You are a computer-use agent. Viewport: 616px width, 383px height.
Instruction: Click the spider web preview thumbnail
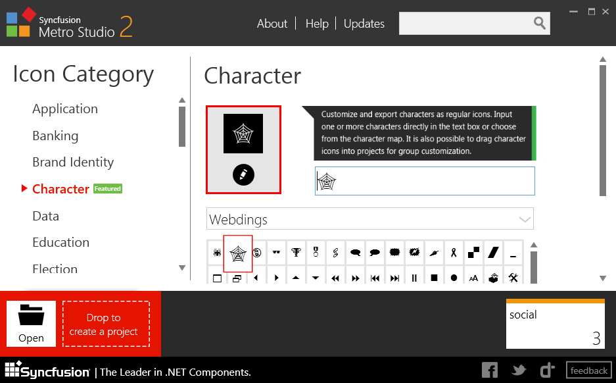(243, 134)
